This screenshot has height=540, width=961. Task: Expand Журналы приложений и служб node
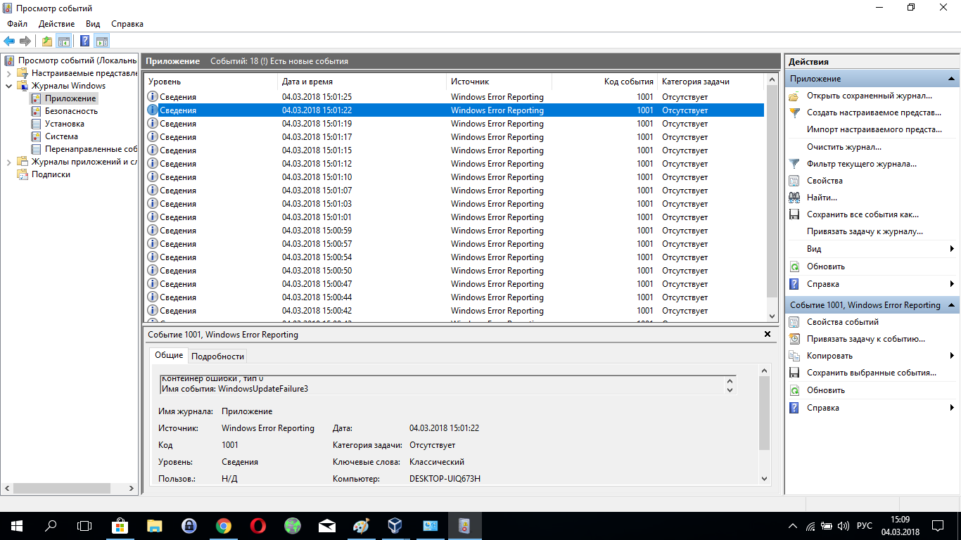[x=8, y=162]
